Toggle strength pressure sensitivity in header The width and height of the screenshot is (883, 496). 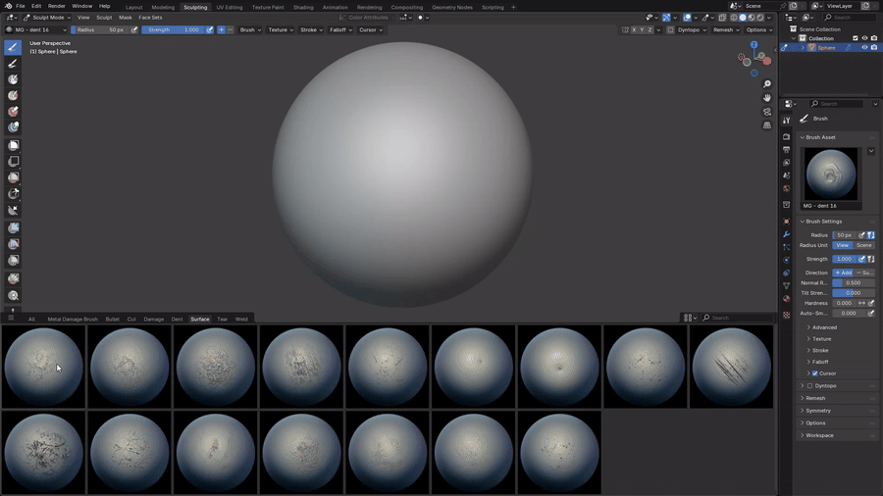pos(210,29)
